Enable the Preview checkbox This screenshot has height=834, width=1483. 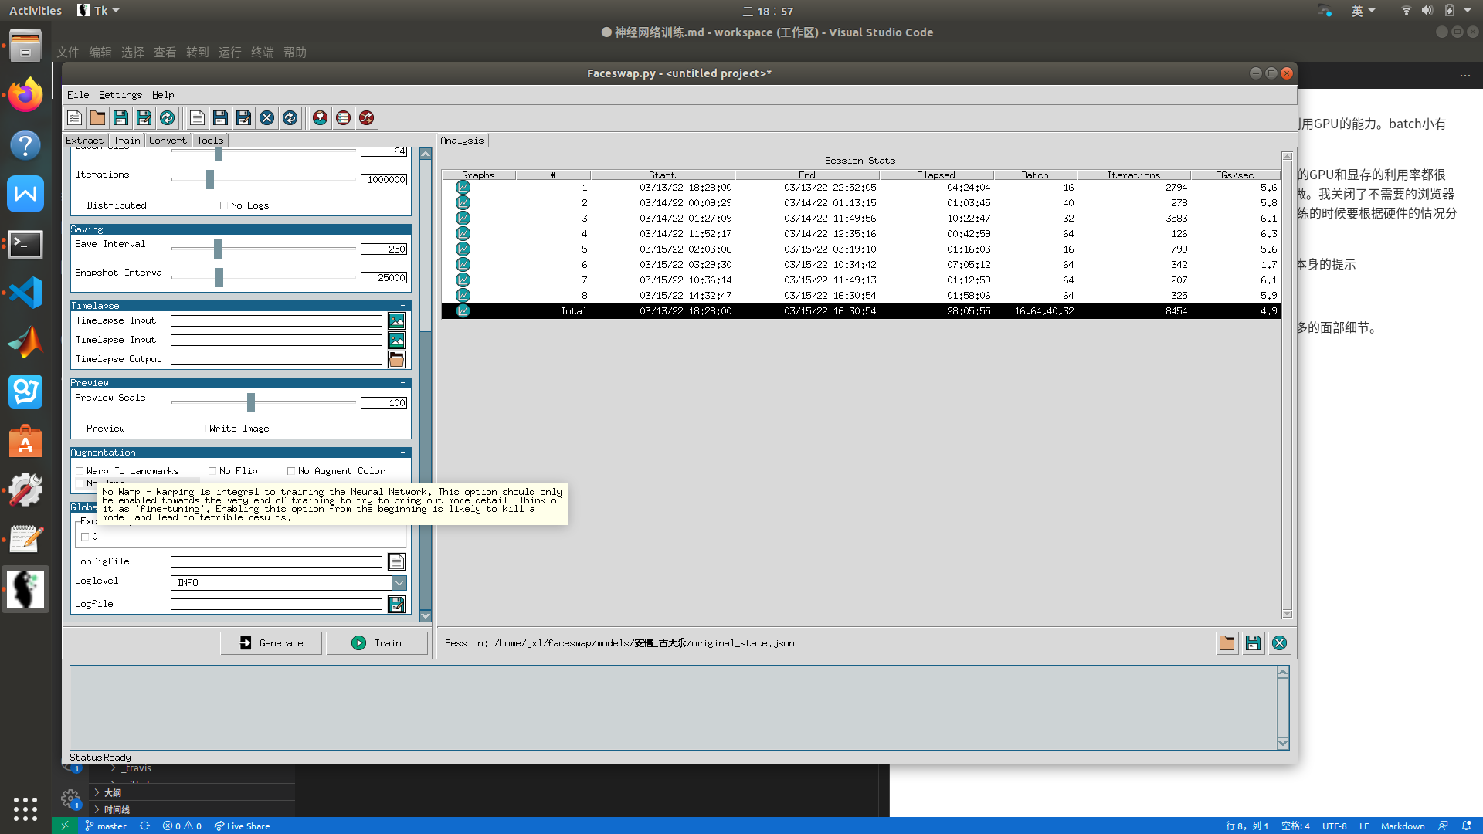(80, 429)
